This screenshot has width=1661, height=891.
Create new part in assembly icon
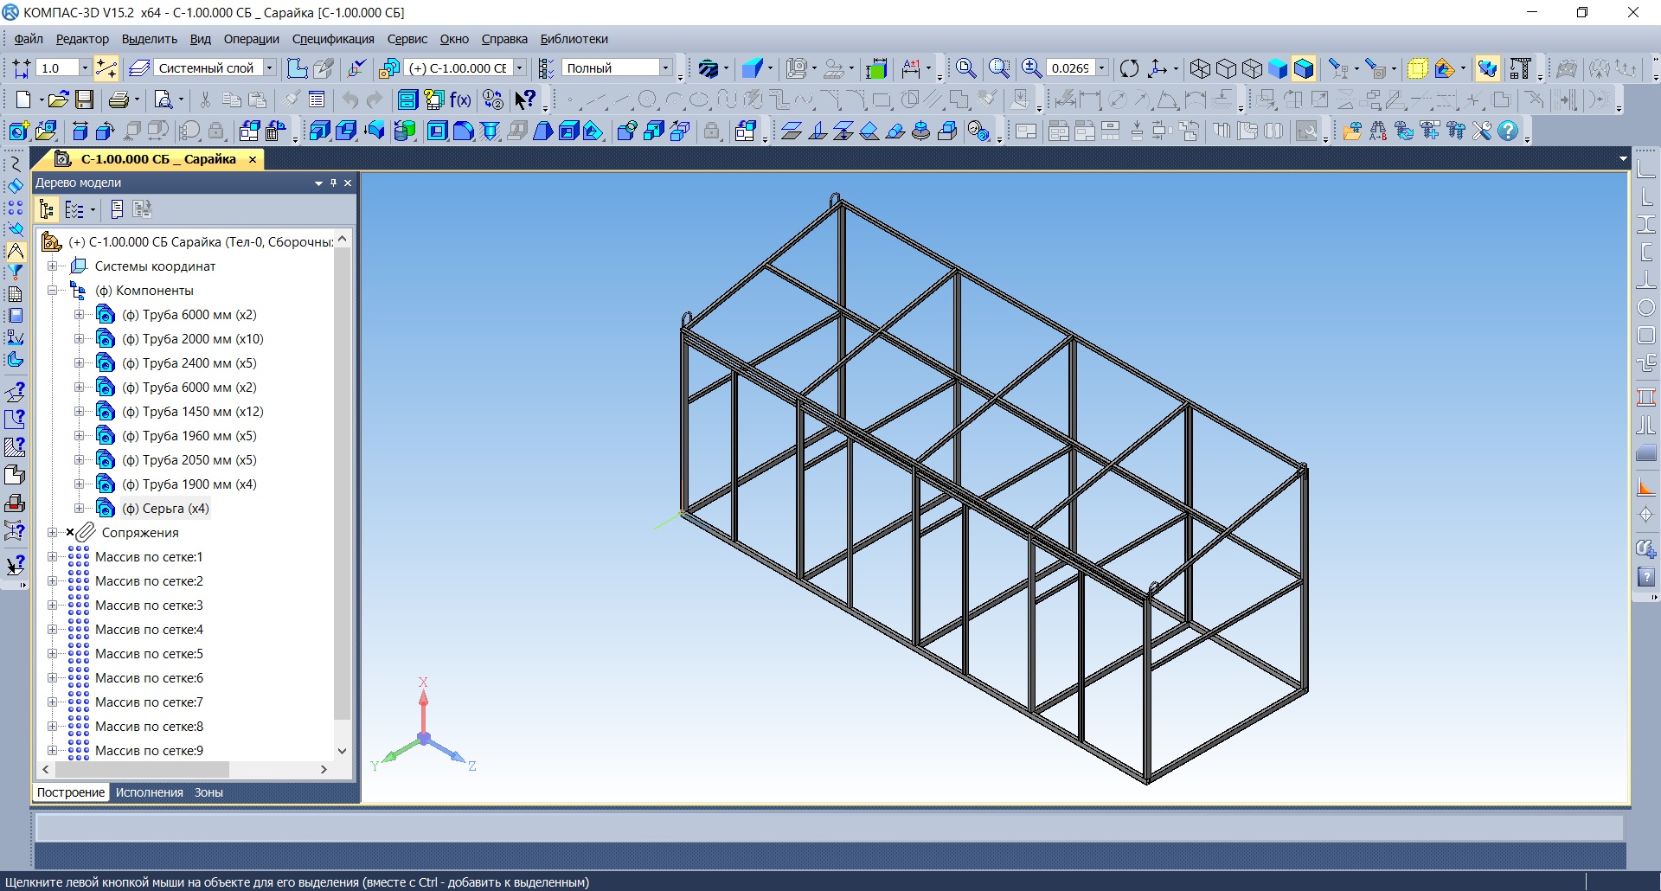coord(18,131)
